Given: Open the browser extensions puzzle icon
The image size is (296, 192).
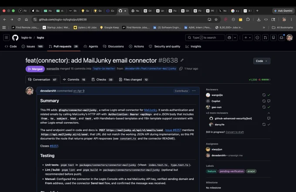Looking at the screenshot, I should point(248,20).
